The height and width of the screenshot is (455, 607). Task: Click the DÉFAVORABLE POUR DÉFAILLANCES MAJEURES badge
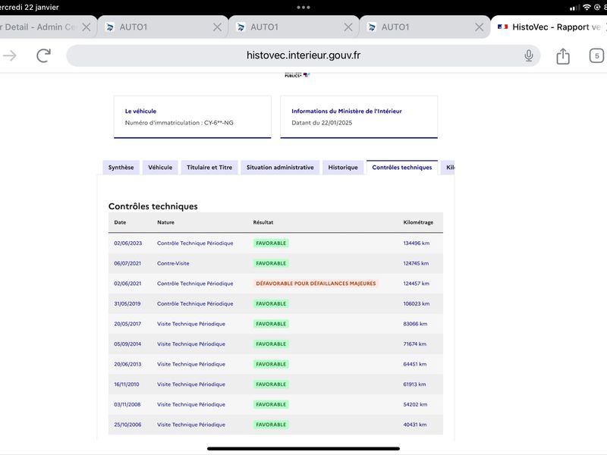[316, 284]
